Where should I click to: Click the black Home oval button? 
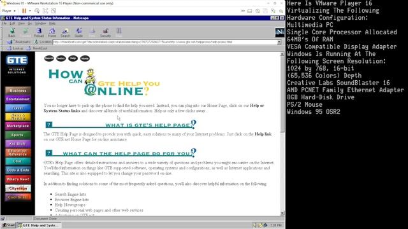click(x=85, y=59)
